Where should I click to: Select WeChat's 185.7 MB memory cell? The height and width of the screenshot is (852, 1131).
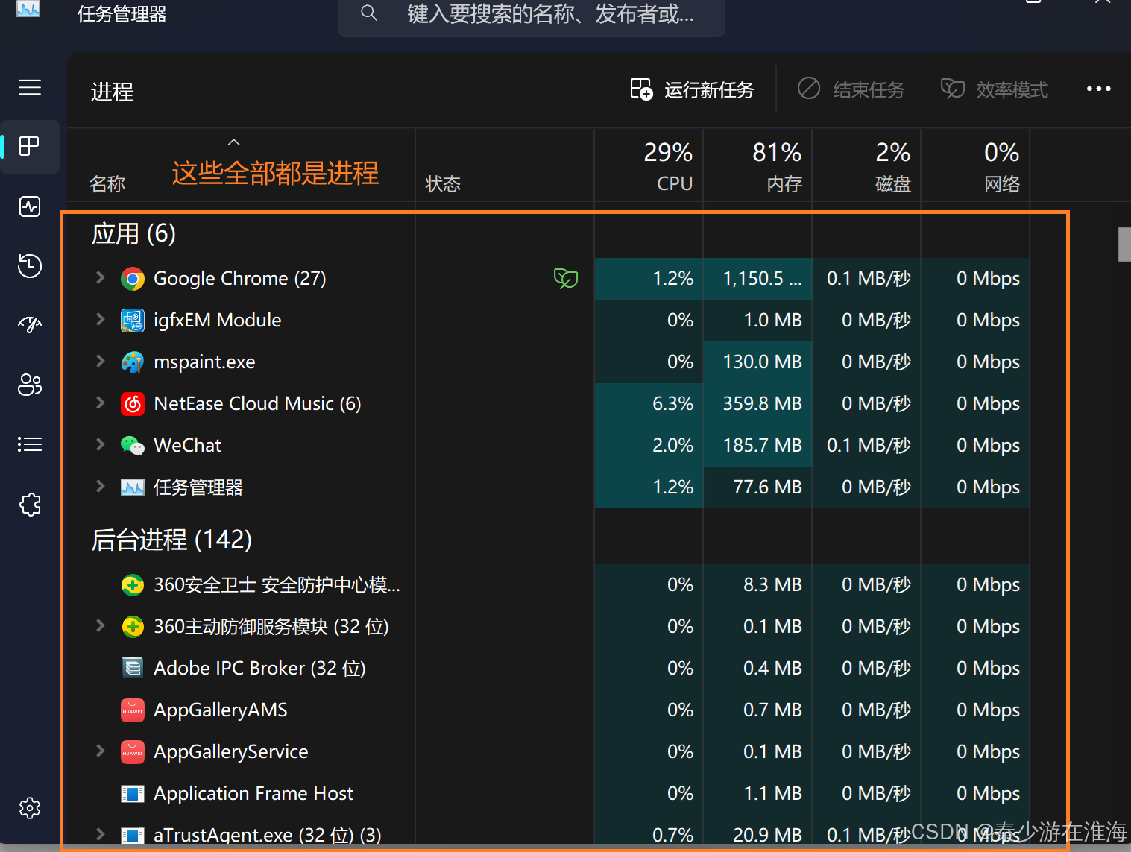coord(757,446)
